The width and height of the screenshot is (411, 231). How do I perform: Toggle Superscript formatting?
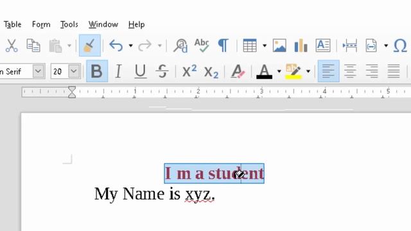point(189,71)
